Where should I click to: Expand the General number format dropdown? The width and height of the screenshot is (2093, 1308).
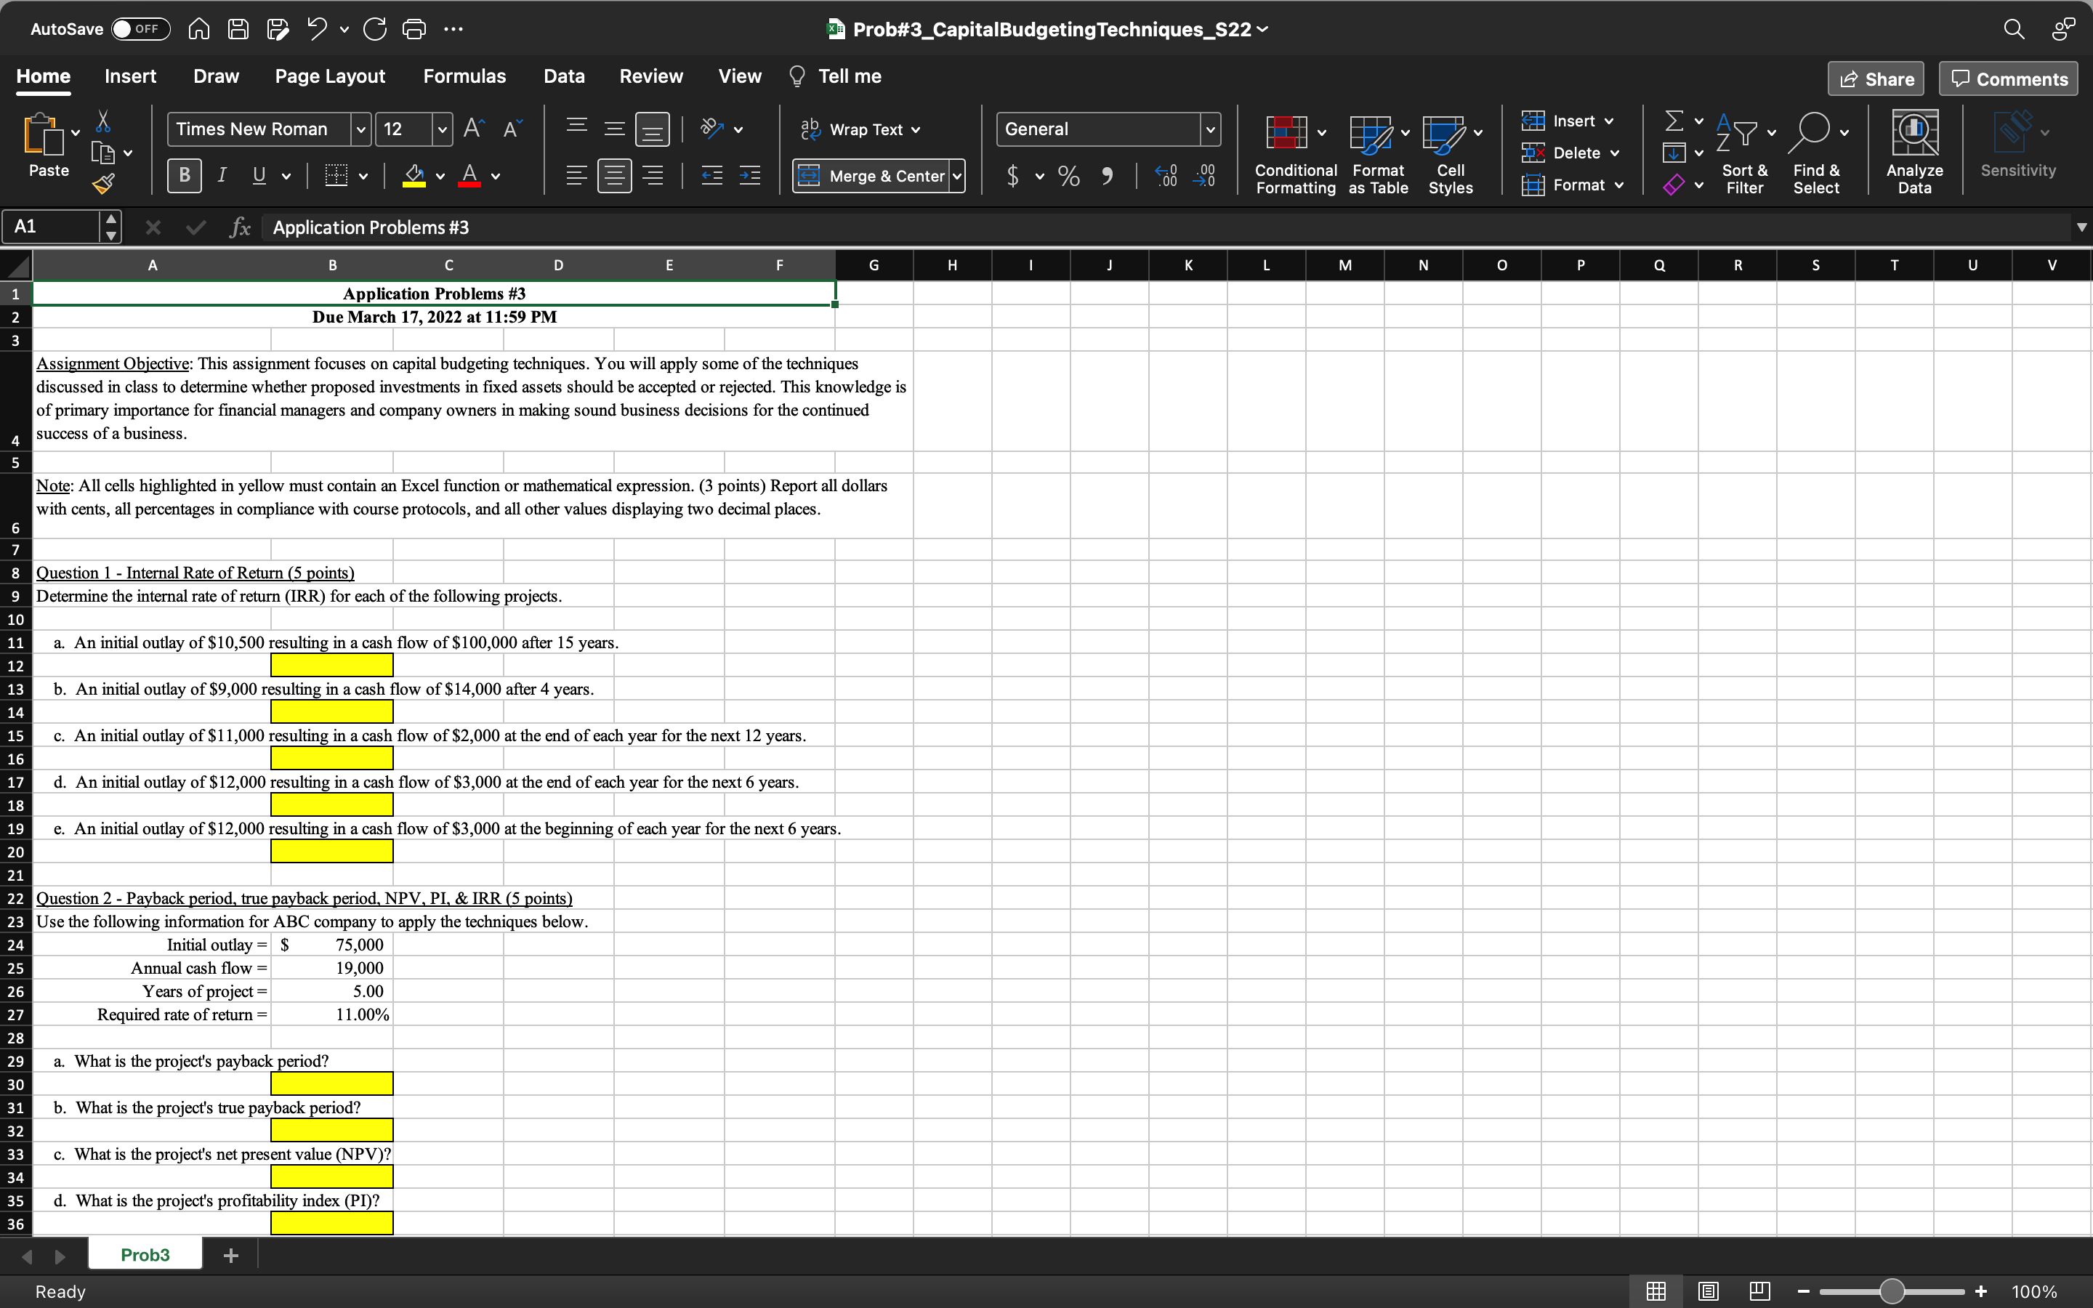click(1210, 130)
